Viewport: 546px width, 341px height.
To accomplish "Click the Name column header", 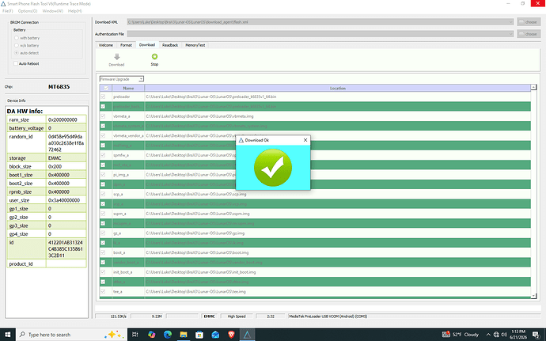I will [128, 88].
